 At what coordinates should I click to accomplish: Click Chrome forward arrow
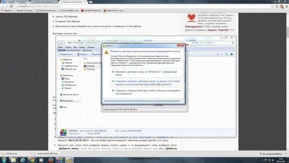7,6
